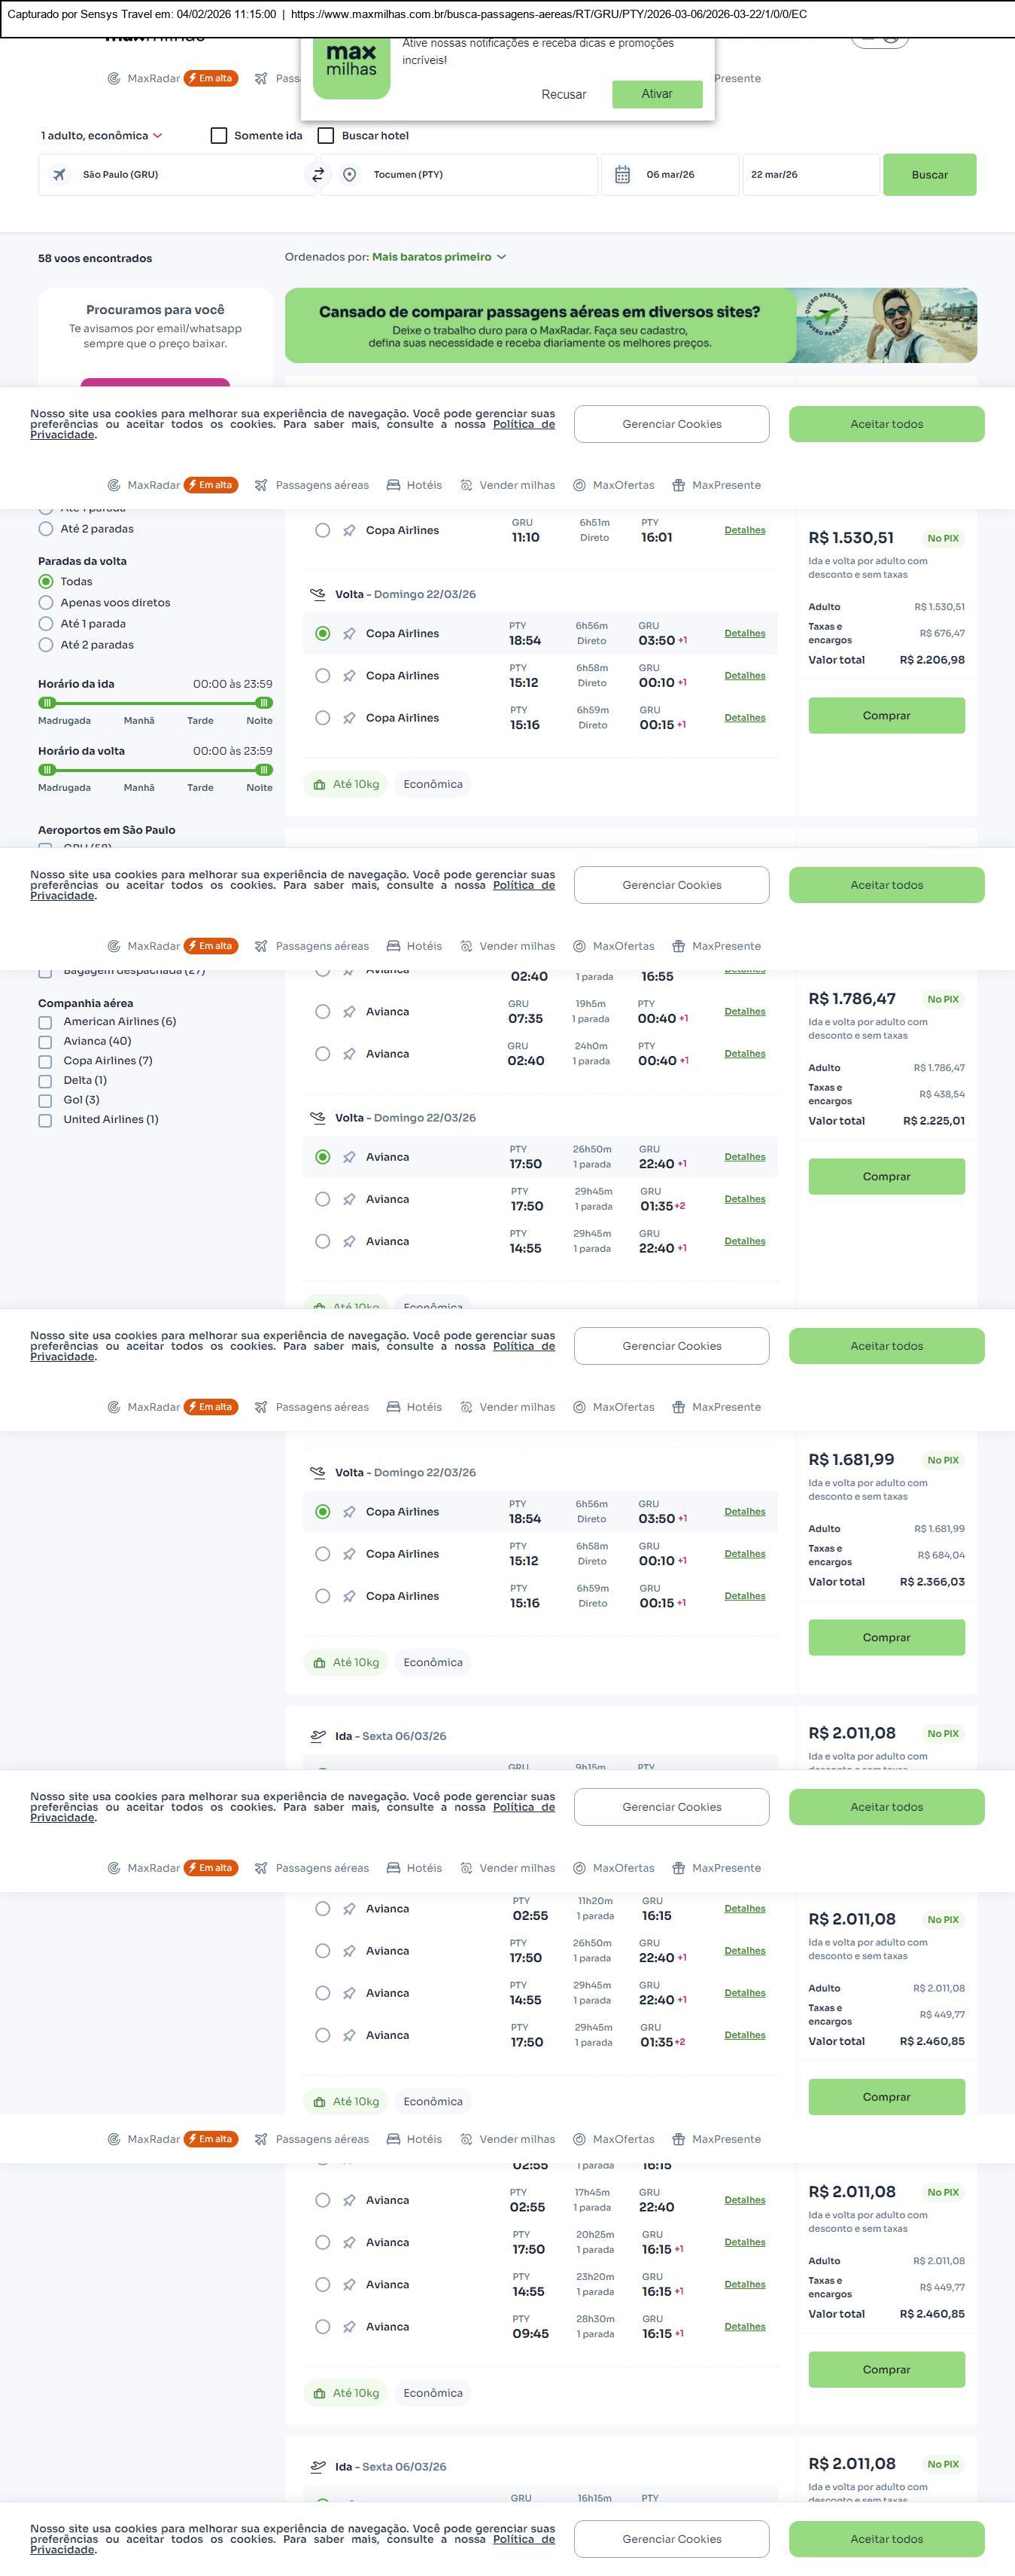Go to the Vender milhas menu item
Screen dimensions: 1015x2576
(x=507, y=485)
